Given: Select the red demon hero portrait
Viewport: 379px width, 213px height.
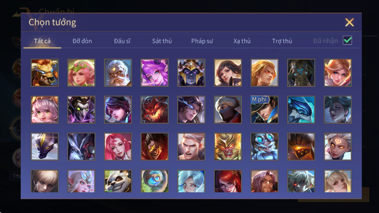Looking at the screenshot, I should (155, 110).
